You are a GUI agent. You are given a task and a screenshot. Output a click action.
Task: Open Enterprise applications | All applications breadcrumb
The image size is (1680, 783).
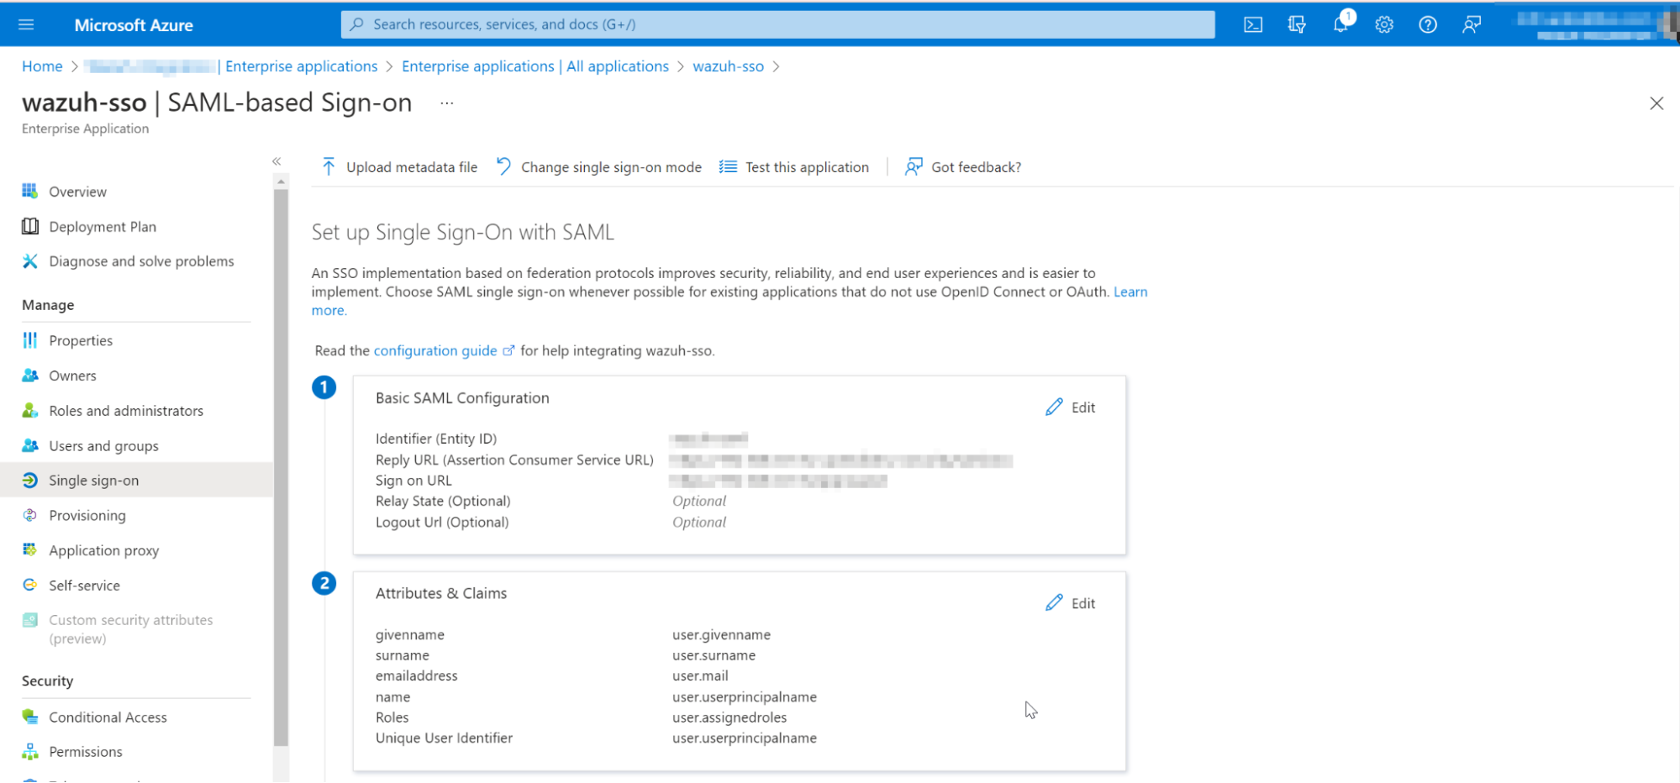[535, 66]
